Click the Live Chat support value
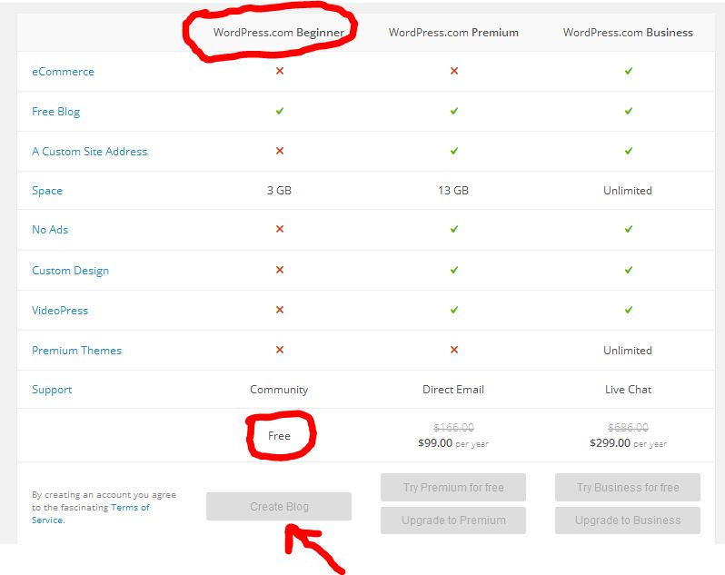This screenshot has width=725, height=575. coord(628,390)
